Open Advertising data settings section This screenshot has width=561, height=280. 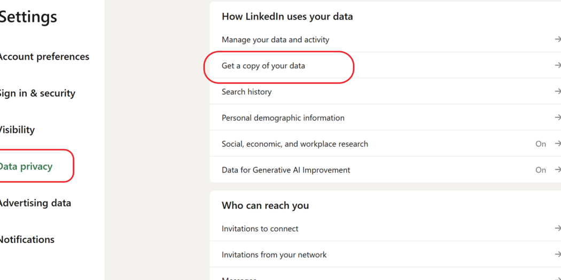click(35, 203)
